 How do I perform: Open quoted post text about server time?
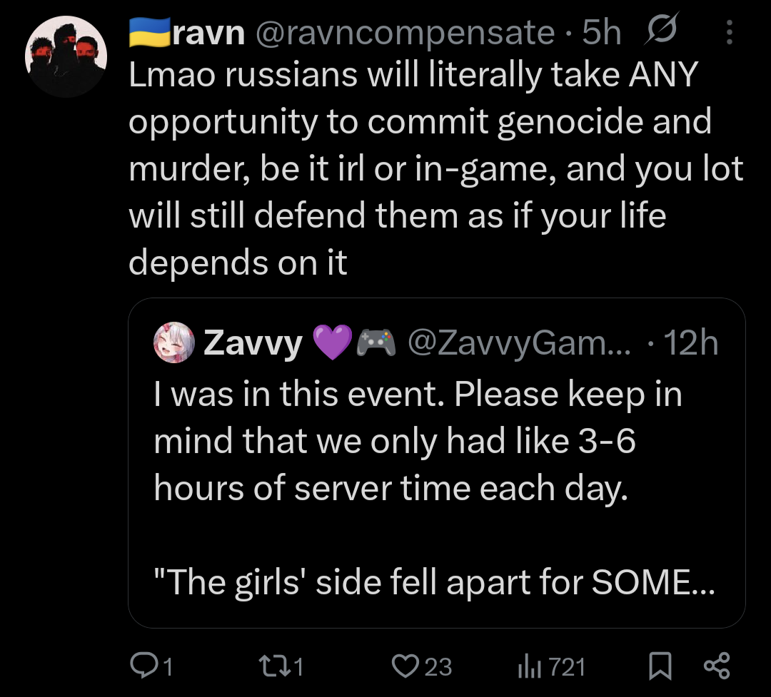(x=418, y=441)
